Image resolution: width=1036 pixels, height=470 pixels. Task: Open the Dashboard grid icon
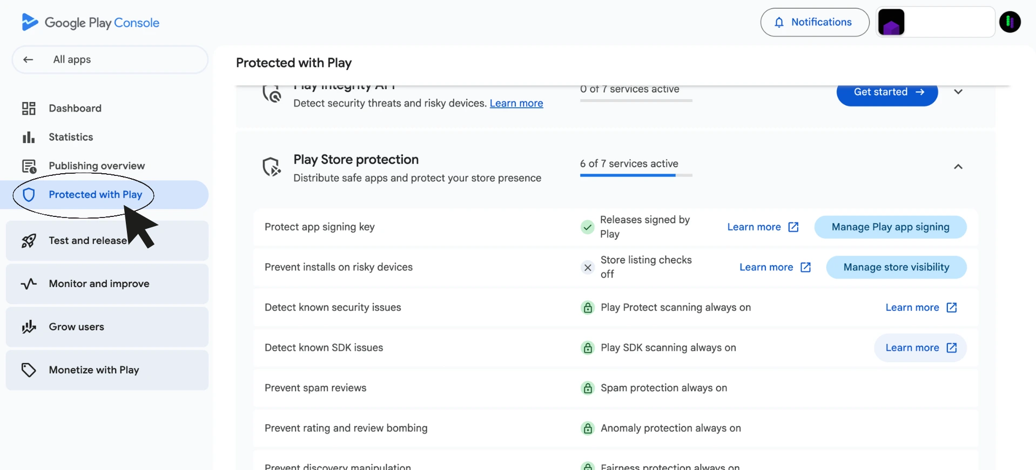coord(29,108)
